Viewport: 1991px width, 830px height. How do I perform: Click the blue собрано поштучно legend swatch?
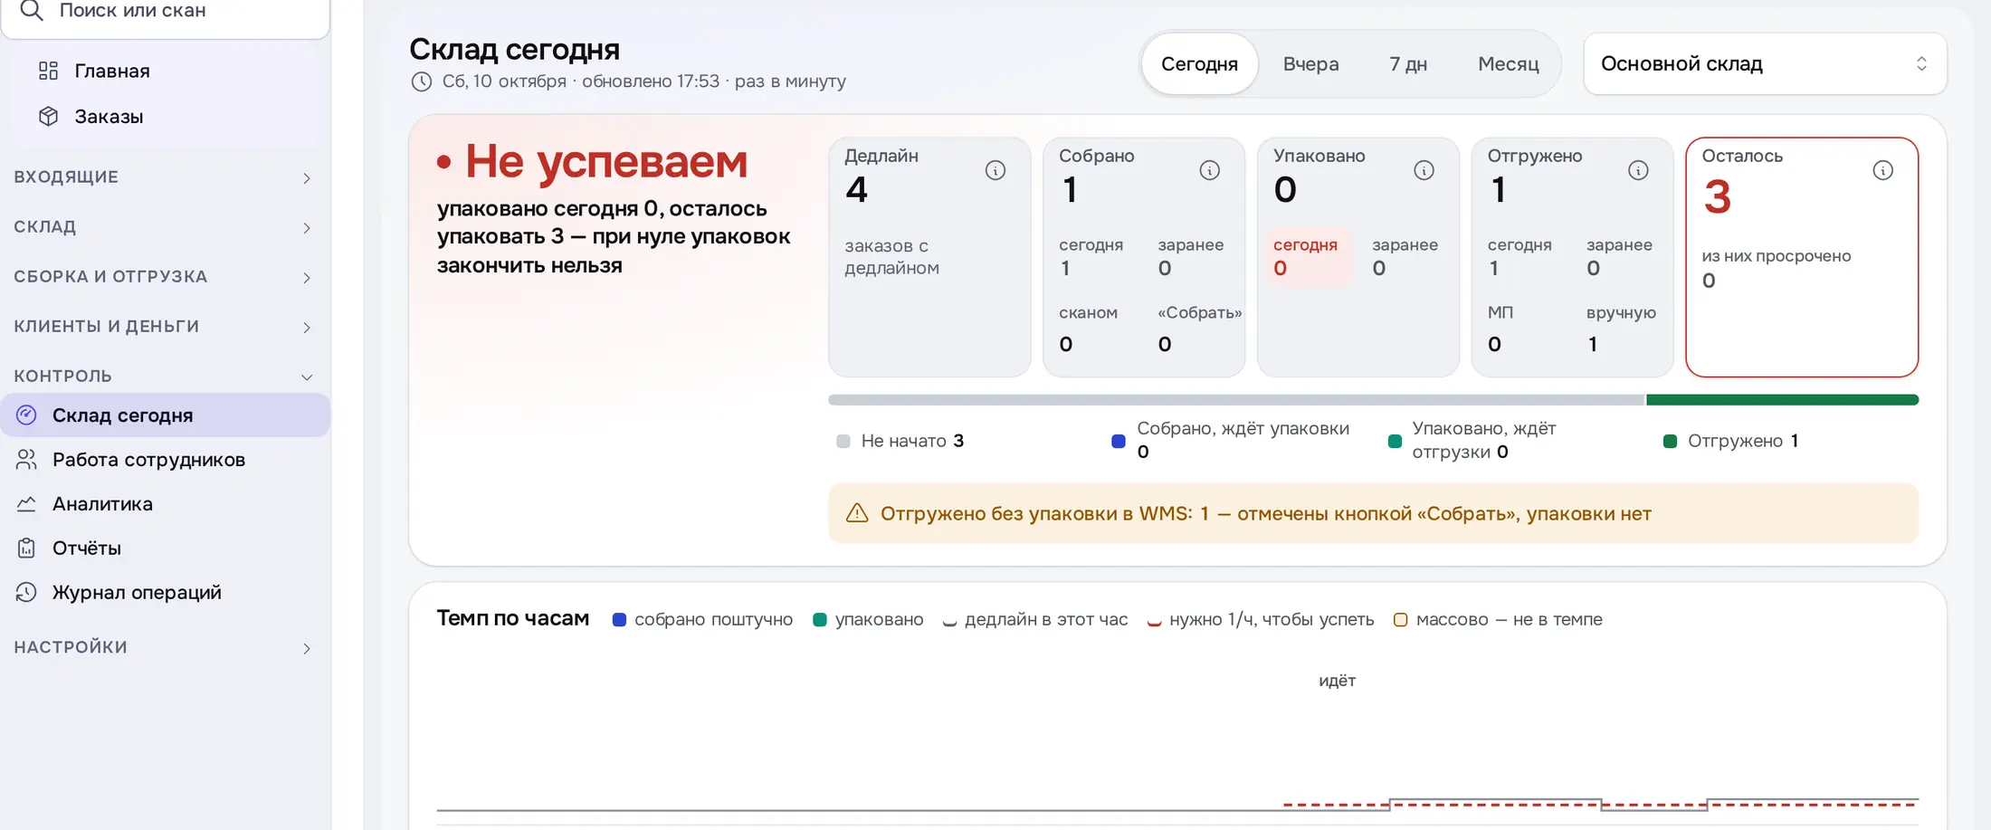tap(619, 620)
